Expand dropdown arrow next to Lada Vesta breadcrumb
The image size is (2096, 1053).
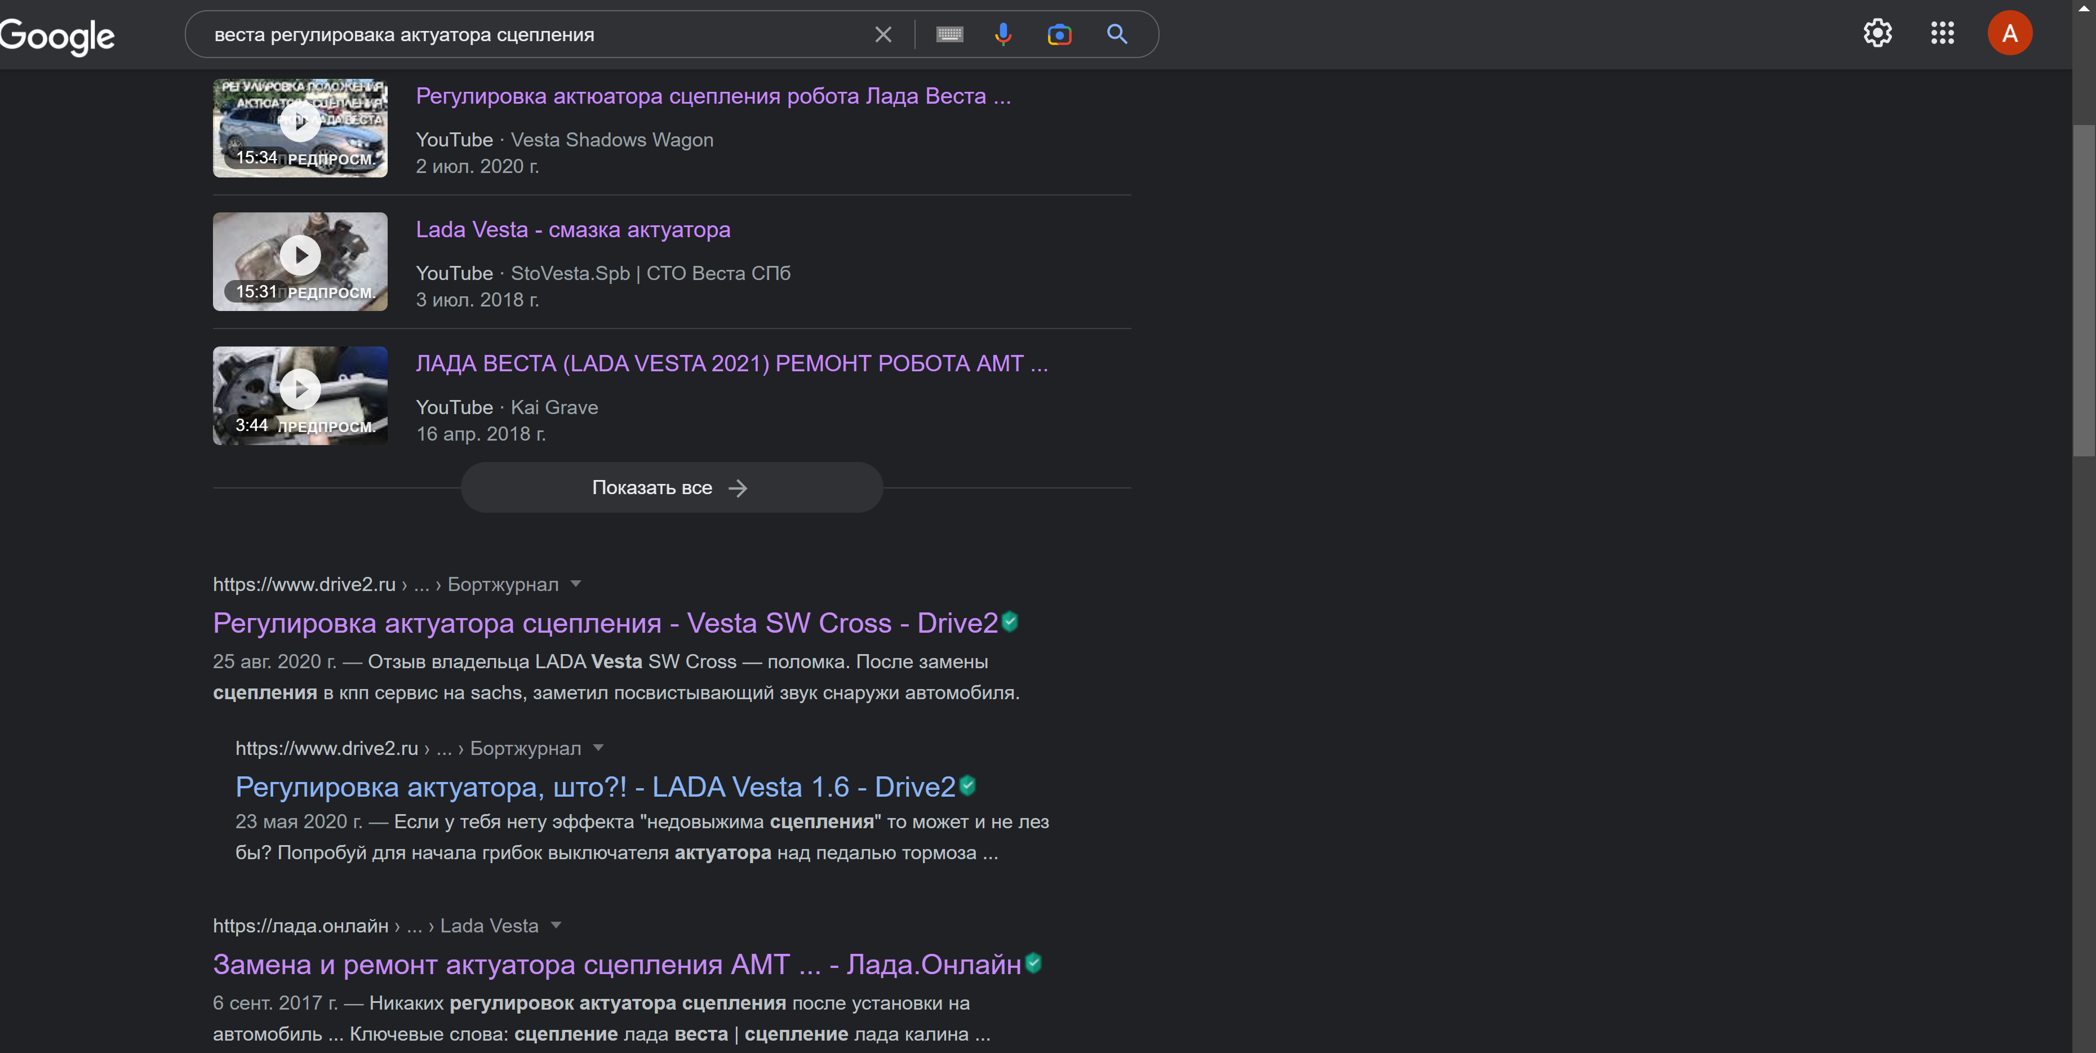coord(556,925)
